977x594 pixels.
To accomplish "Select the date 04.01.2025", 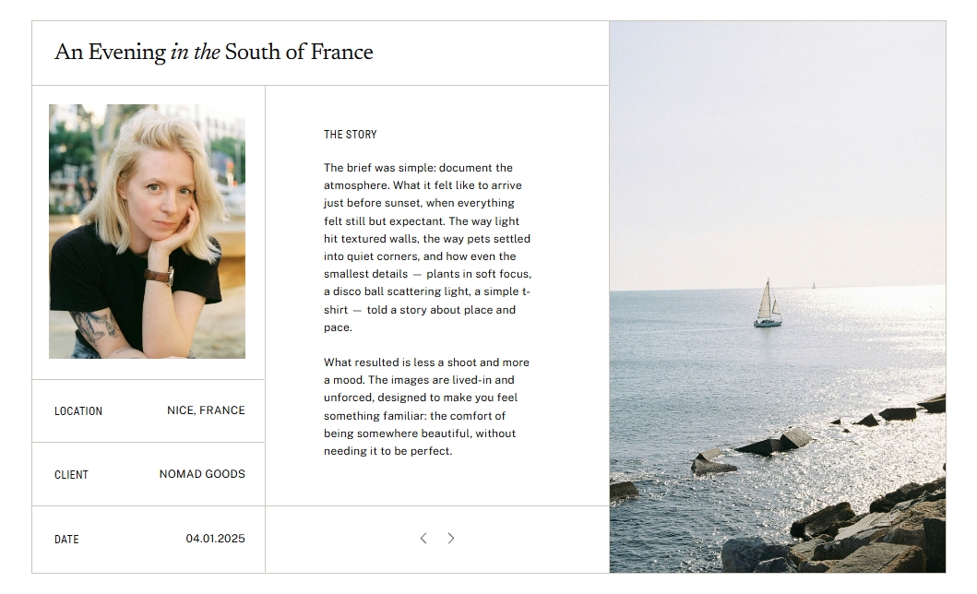I will pyautogui.click(x=215, y=539).
